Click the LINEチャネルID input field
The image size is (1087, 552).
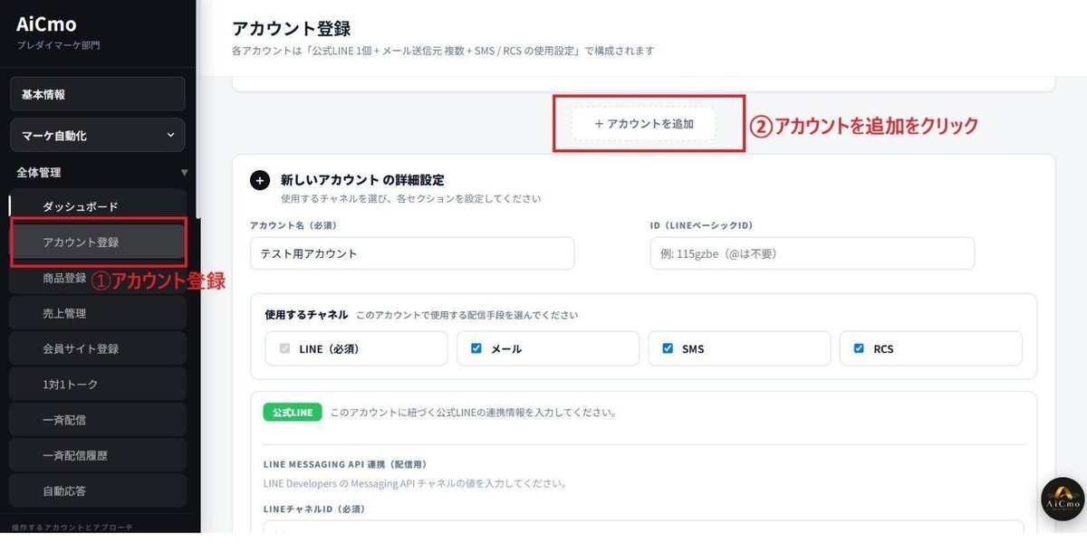pos(643,527)
